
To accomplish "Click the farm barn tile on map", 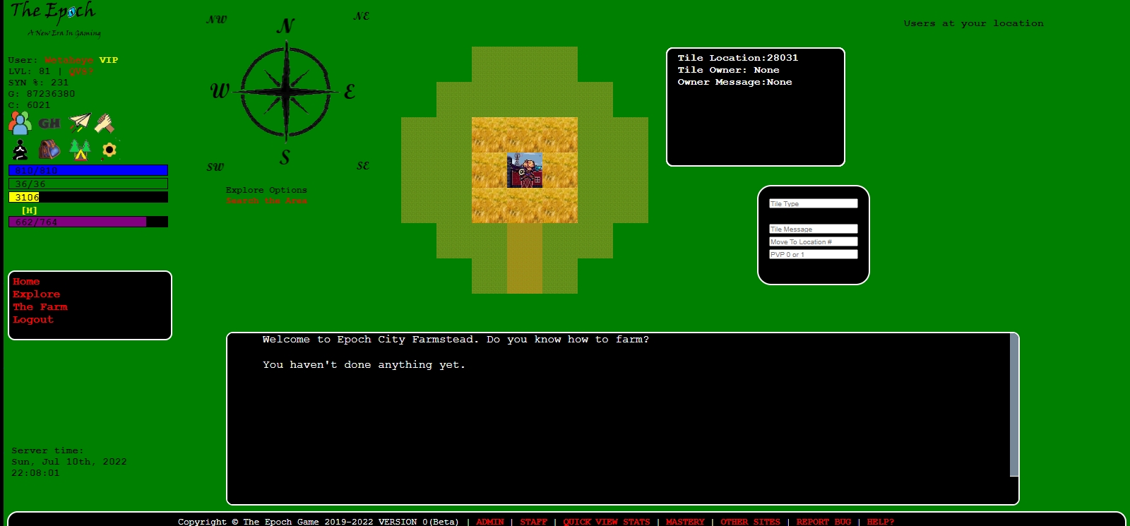I will 525,170.
